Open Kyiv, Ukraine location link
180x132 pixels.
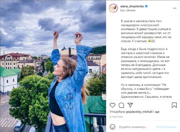click(x=128, y=10)
